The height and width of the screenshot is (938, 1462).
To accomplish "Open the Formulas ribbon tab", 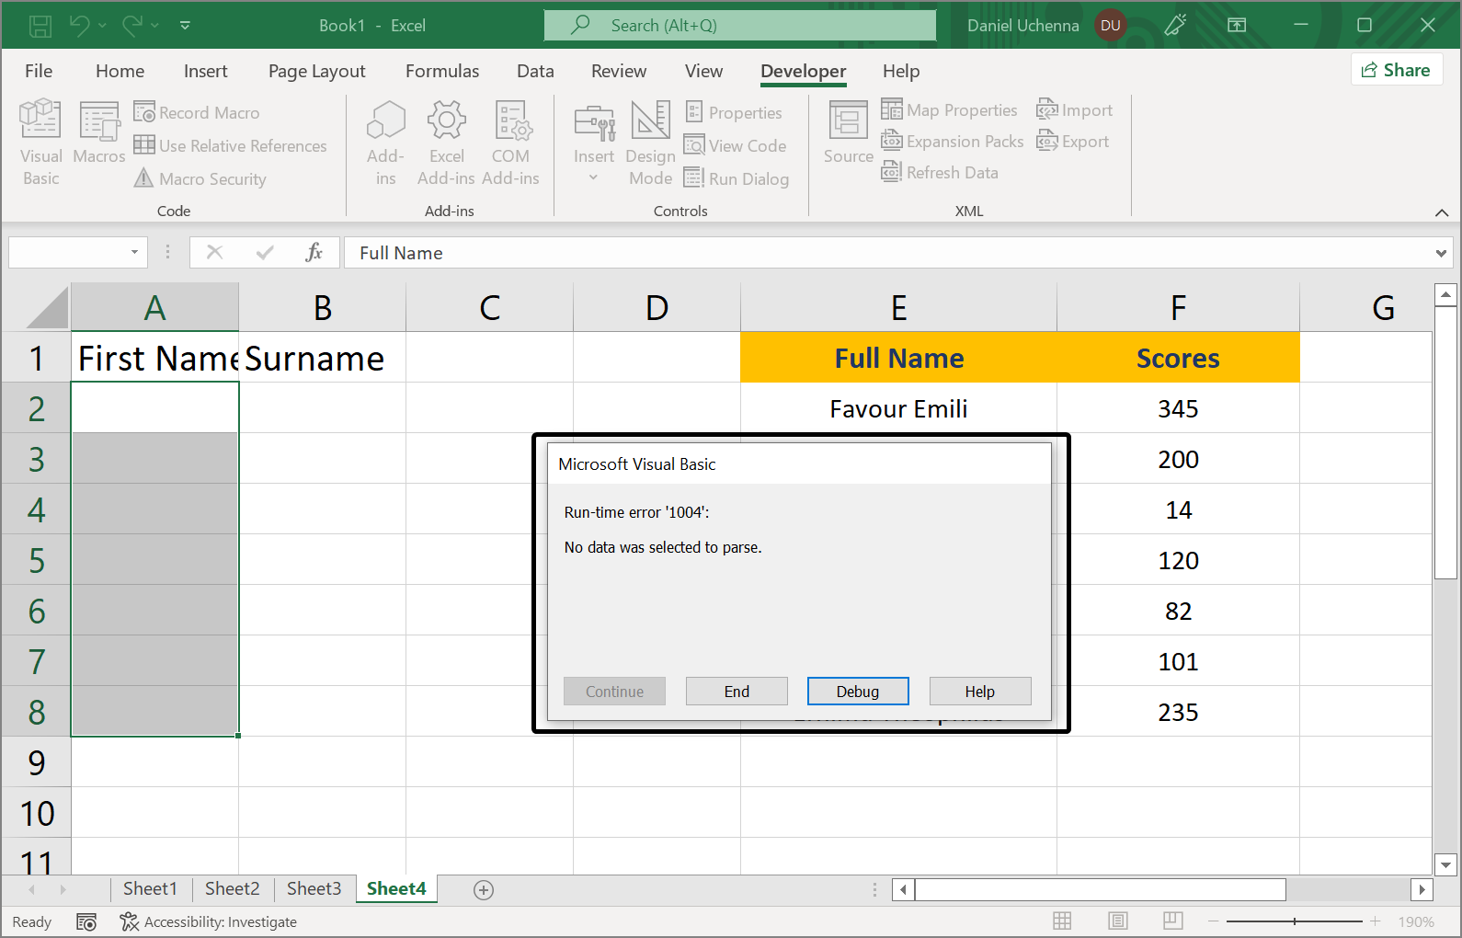I will coord(441,71).
